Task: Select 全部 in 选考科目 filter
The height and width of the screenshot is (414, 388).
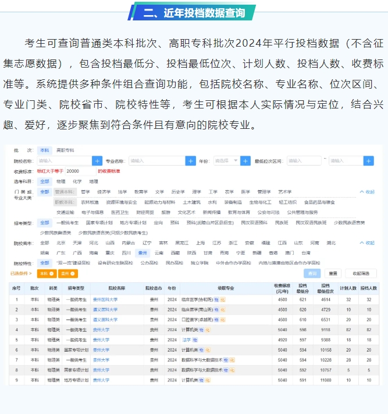Action: tap(45, 182)
